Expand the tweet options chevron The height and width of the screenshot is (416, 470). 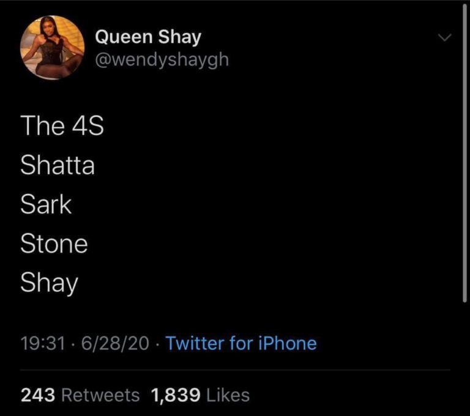click(x=446, y=39)
